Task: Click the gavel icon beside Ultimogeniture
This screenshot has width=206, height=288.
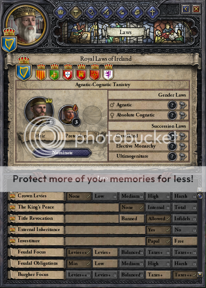Action: click(x=183, y=157)
